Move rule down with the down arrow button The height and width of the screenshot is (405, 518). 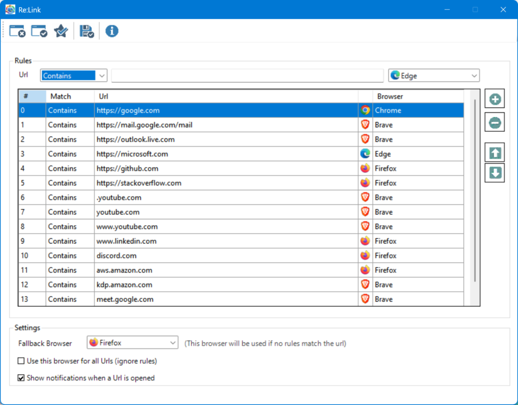click(x=495, y=173)
